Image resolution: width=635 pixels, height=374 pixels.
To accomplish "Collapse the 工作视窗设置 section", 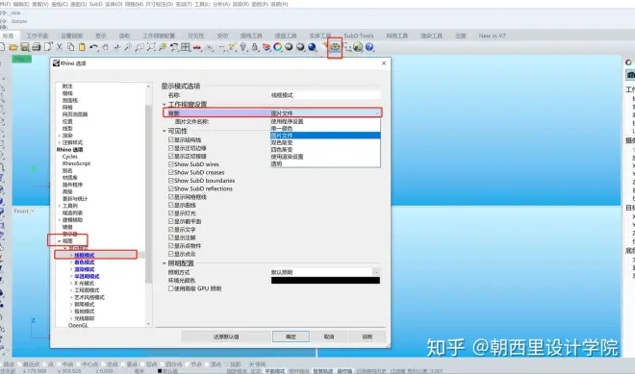I will pos(165,105).
